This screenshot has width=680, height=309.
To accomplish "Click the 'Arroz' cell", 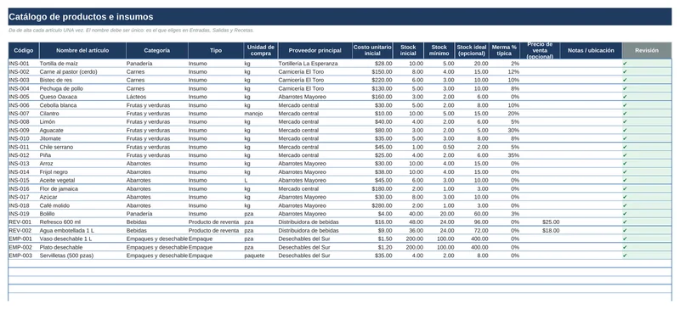I will 82,164.
